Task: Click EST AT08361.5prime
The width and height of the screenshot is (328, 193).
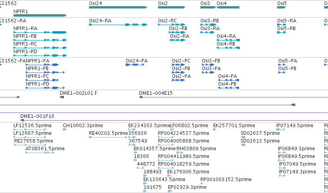Action: pyautogui.click(x=40, y=153)
